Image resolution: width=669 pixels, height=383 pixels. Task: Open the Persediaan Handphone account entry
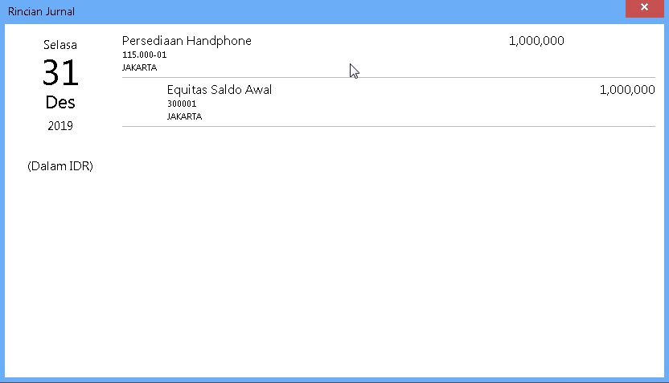coord(187,41)
